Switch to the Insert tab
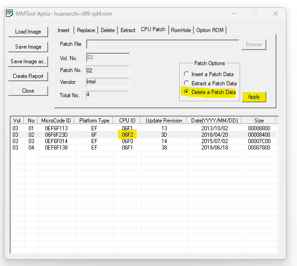 (64, 30)
